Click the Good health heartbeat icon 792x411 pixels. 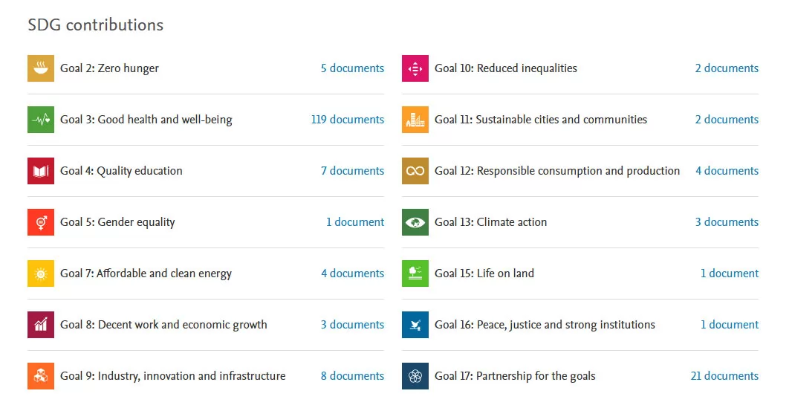tap(41, 120)
